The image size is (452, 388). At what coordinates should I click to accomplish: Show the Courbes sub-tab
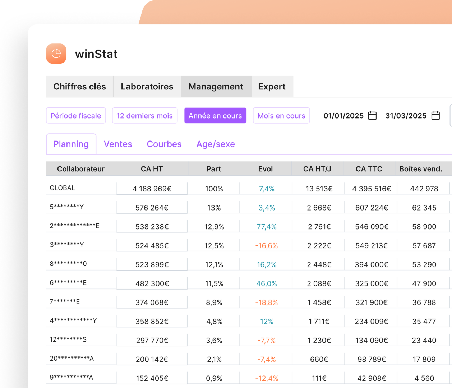click(164, 144)
